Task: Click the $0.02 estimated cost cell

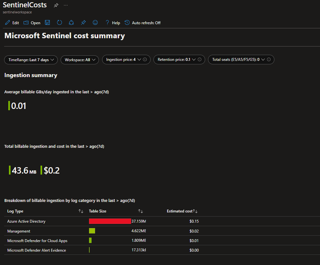Action: pyautogui.click(x=194, y=231)
